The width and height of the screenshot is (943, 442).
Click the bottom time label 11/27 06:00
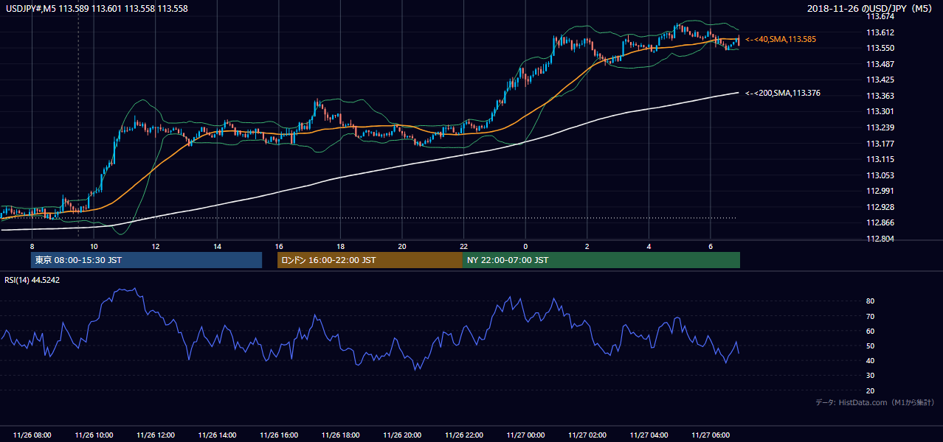coord(710,435)
